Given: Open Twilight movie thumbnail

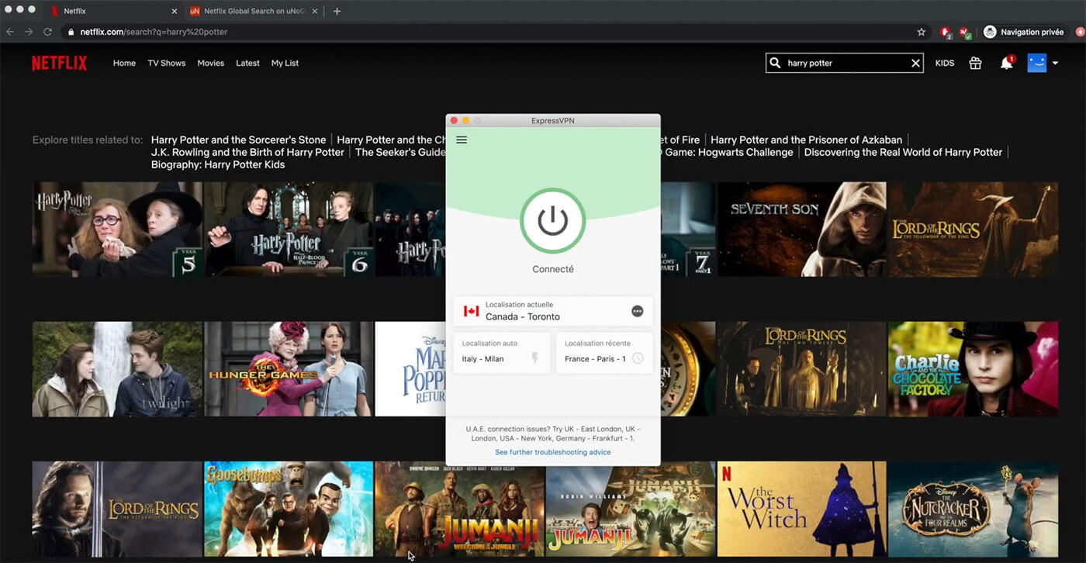Looking at the screenshot, I should [117, 369].
